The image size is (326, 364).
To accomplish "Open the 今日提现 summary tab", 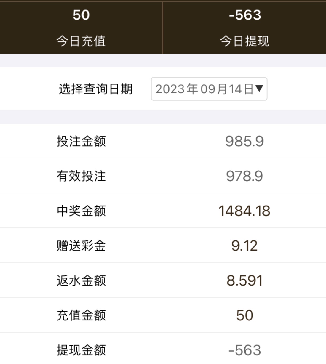I will tap(245, 40).
